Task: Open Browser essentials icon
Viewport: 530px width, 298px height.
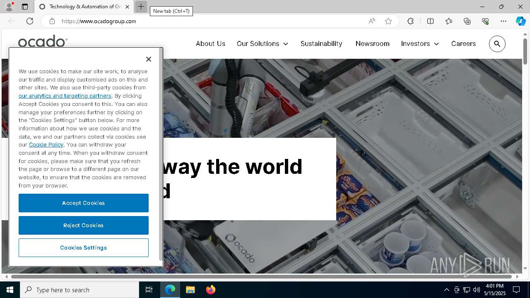Action: 485,21
